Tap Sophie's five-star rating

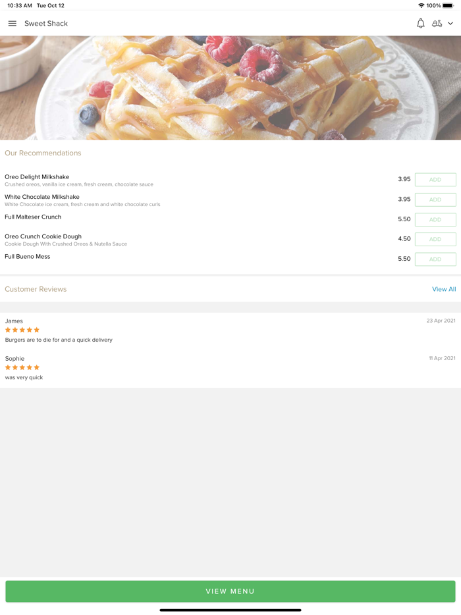[x=22, y=367]
